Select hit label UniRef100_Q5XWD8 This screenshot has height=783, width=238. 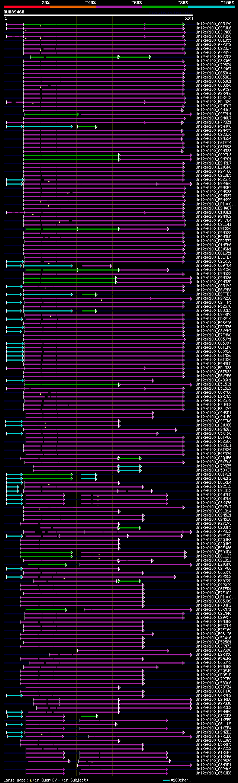click(213, 773)
